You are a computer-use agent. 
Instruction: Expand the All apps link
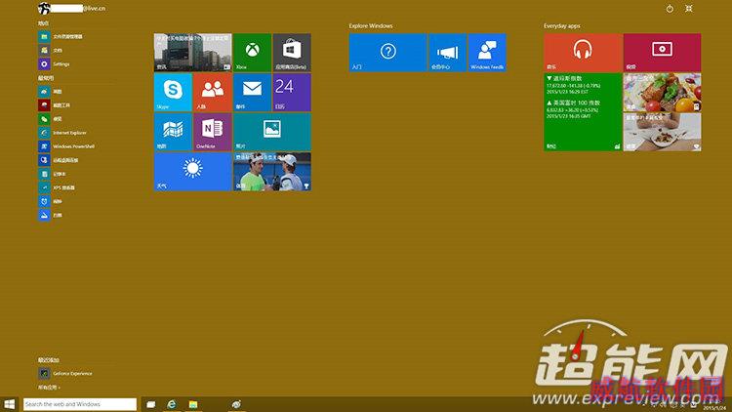(x=49, y=388)
